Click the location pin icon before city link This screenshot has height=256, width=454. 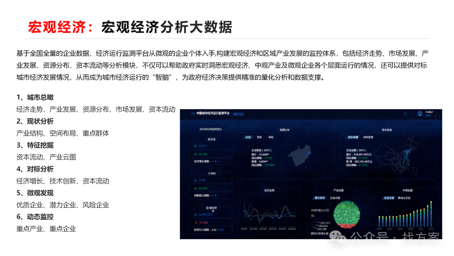232,114
